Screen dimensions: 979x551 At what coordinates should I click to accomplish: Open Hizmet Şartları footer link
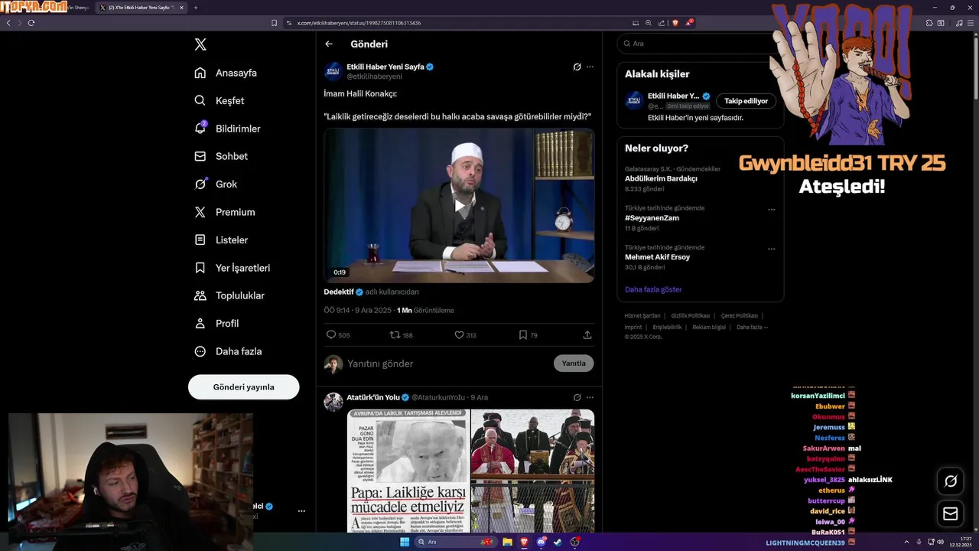coord(642,315)
